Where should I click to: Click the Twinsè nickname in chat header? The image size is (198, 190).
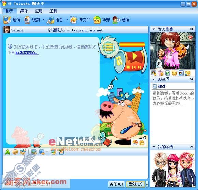(x=17, y=30)
